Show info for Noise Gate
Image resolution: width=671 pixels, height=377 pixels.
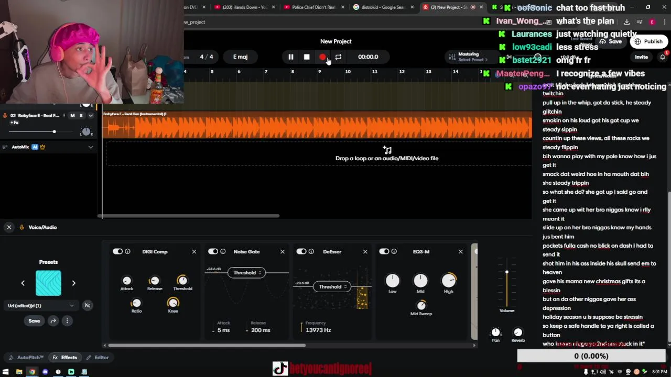(x=223, y=251)
